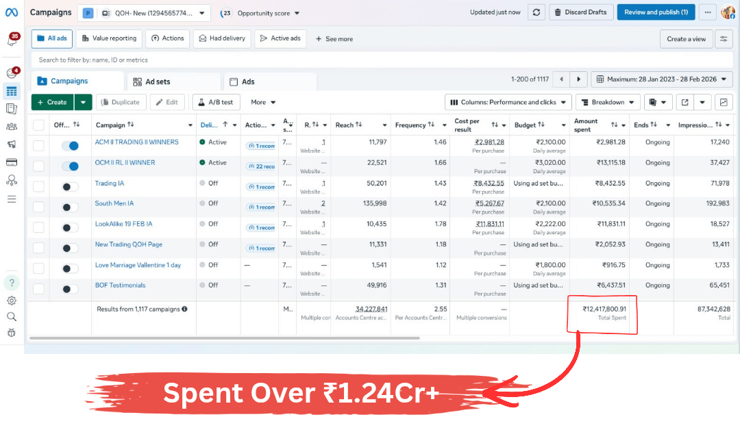Image resolution: width=740 pixels, height=432 pixels.
Task: Open billing card icon in sidebar
Action: [12, 162]
